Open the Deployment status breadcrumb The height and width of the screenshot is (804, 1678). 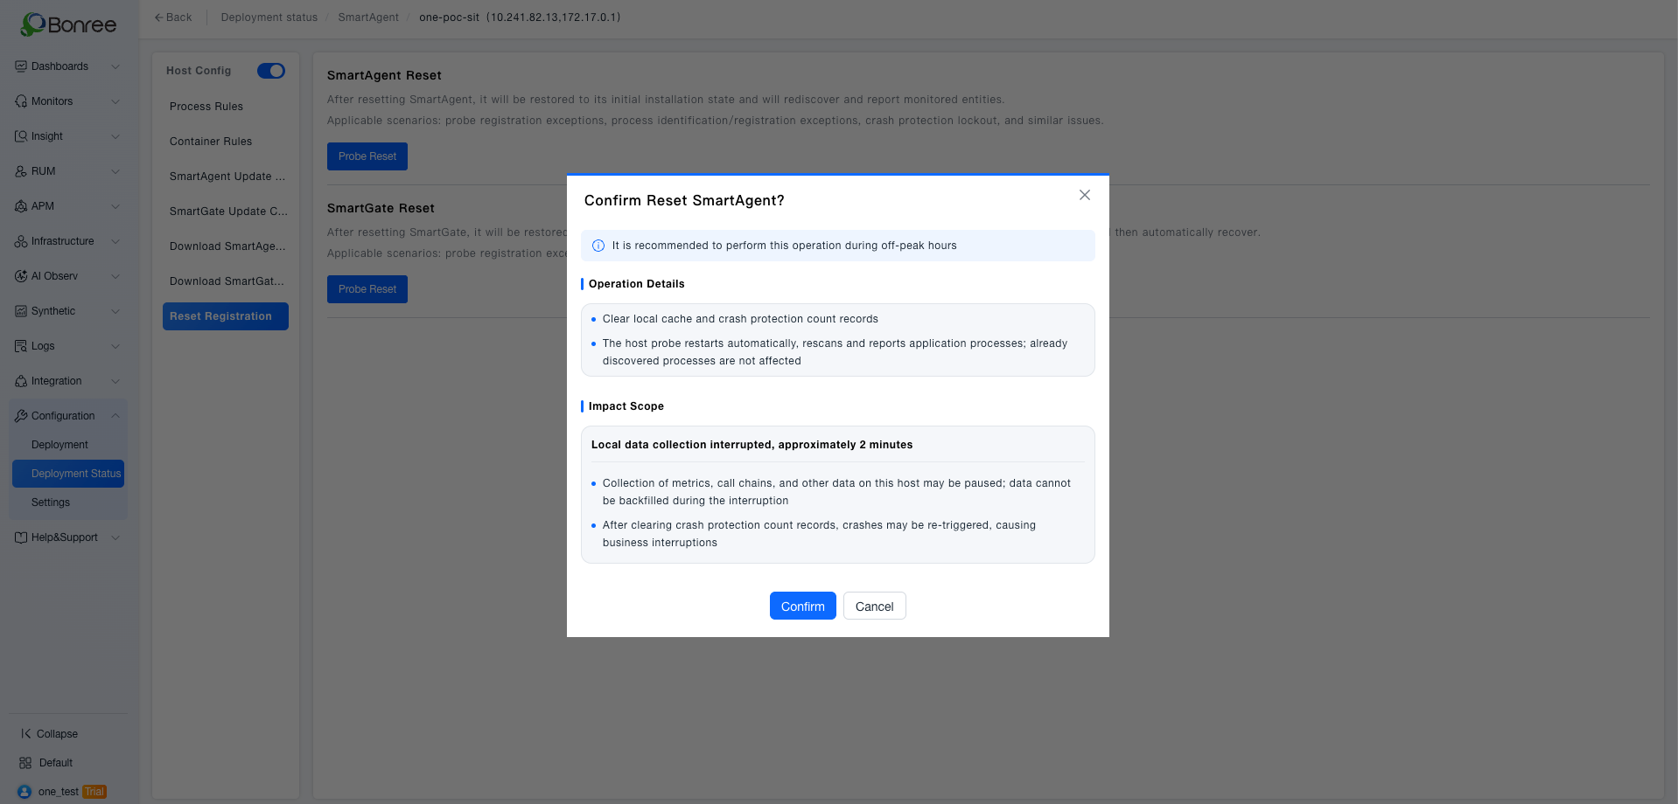tap(269, 17)
